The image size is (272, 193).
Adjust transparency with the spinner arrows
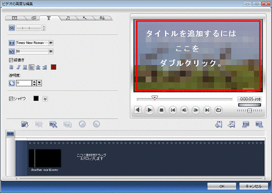pos(34,83)
